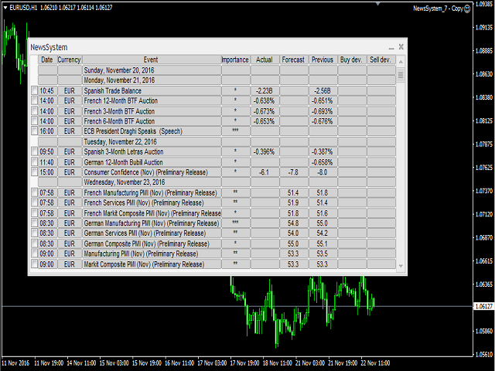Screen dimensions: 495x371
Task: Select the 'Wednesday, November 23, 2016' date row
Action: coord(217,182)
